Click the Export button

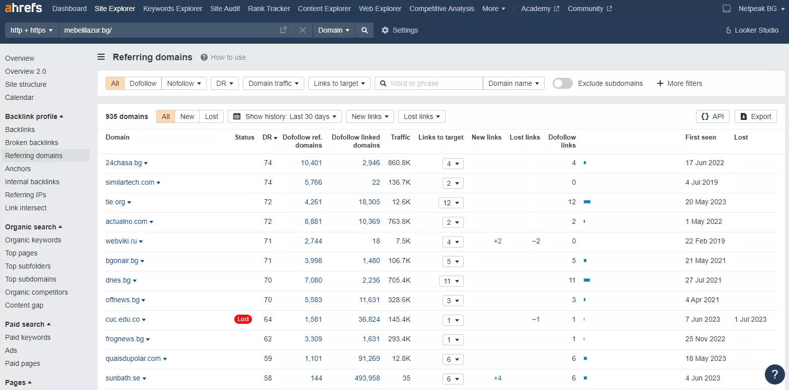(x=756, y=116)
